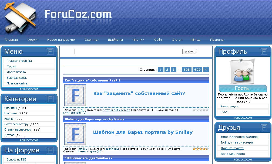This screenshot has height=164, width=272.
Task: Open Шаблоны in top navigation bar
Action: (x=115, y=40)
